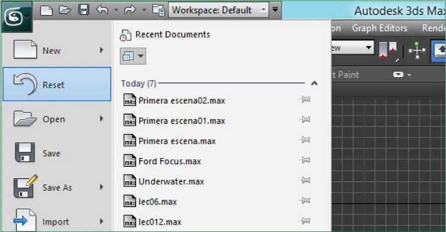Click the max file icon beside Ford Focus.max
Image resolution: width=446 pixels, height=232 pixels.
130,160
